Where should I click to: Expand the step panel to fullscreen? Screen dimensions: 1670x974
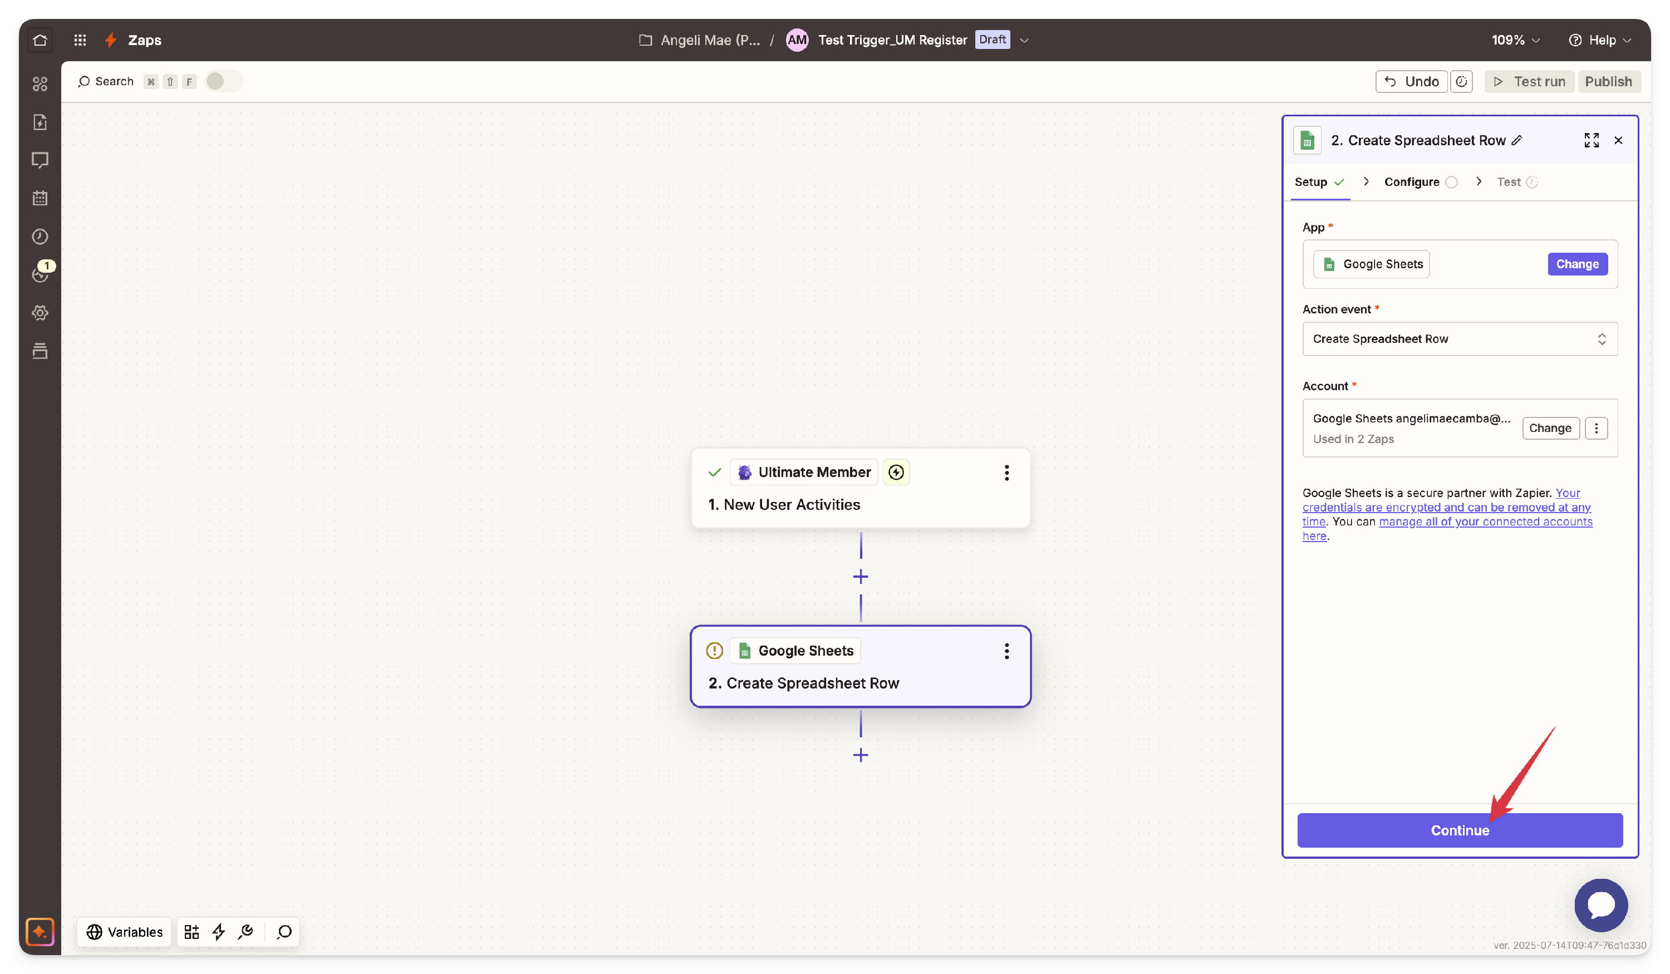[1591, 140]
